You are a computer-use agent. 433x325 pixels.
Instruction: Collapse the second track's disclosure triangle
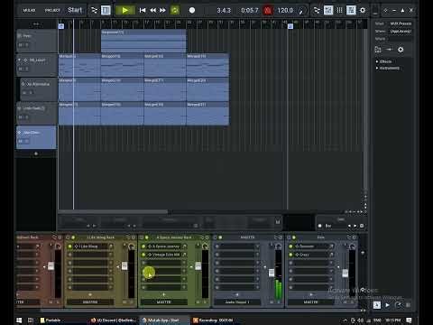(20, 60)
